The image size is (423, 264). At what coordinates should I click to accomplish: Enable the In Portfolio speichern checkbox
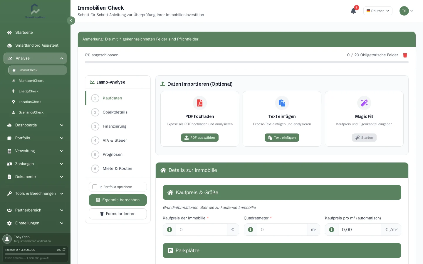pos(95,187)
